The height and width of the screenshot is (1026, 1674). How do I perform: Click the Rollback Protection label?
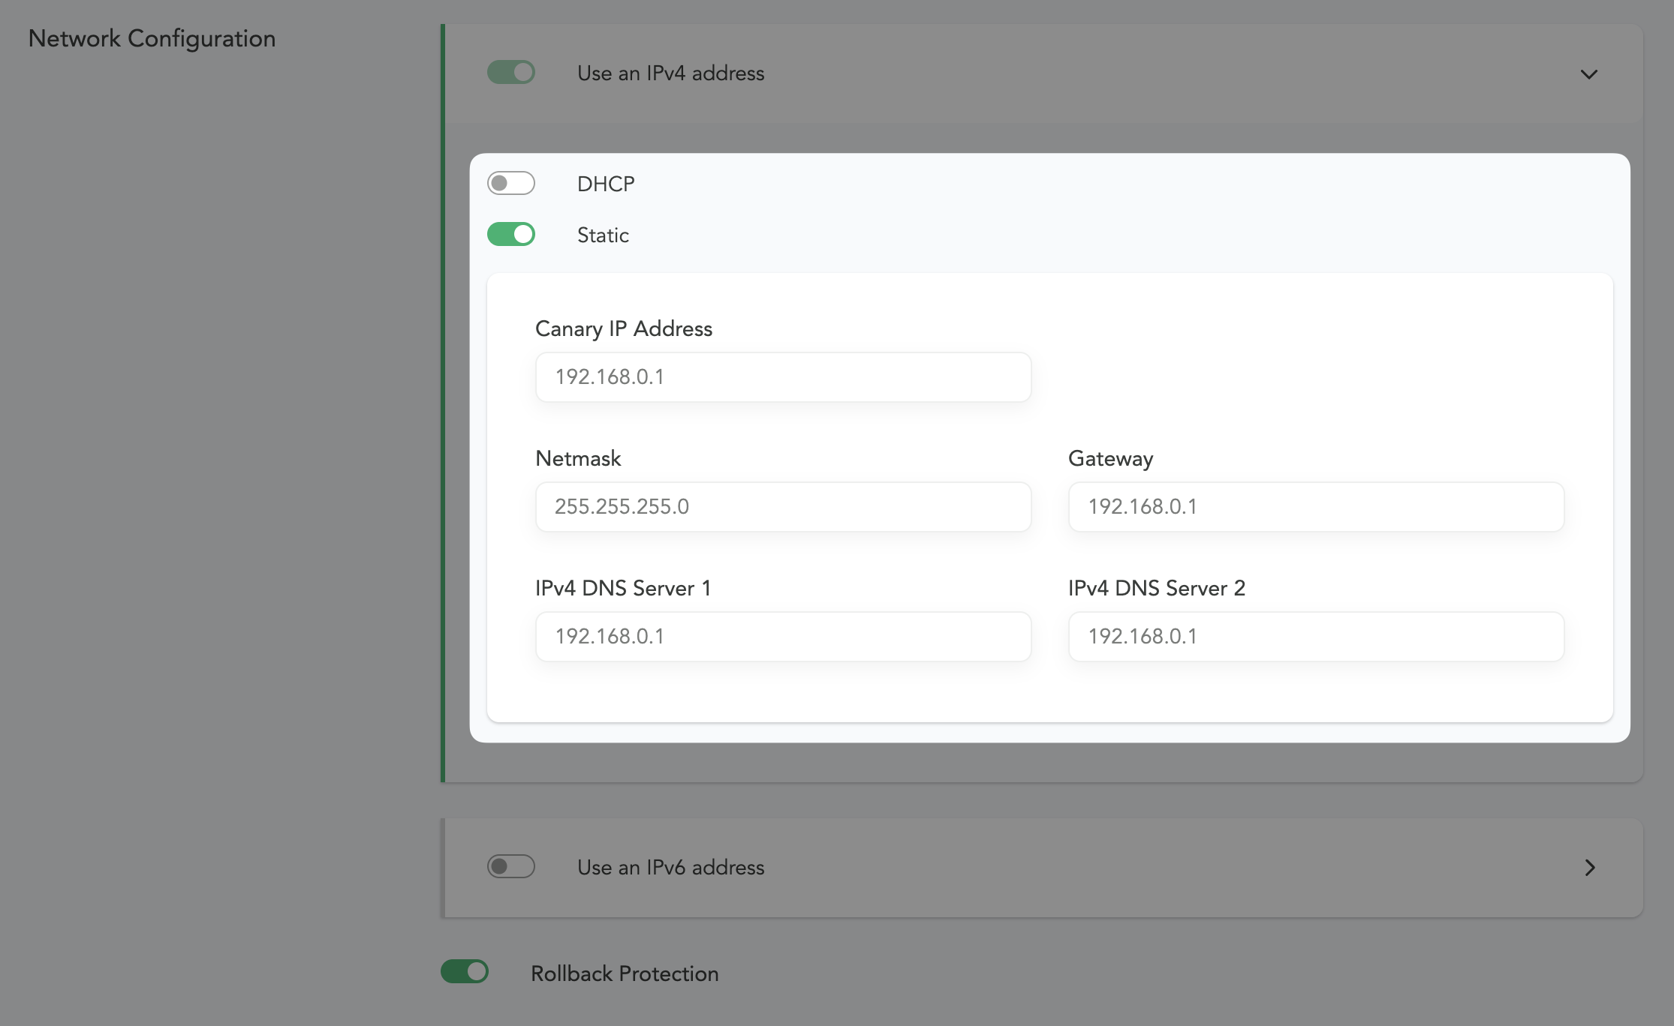click(x=625, y=973)
